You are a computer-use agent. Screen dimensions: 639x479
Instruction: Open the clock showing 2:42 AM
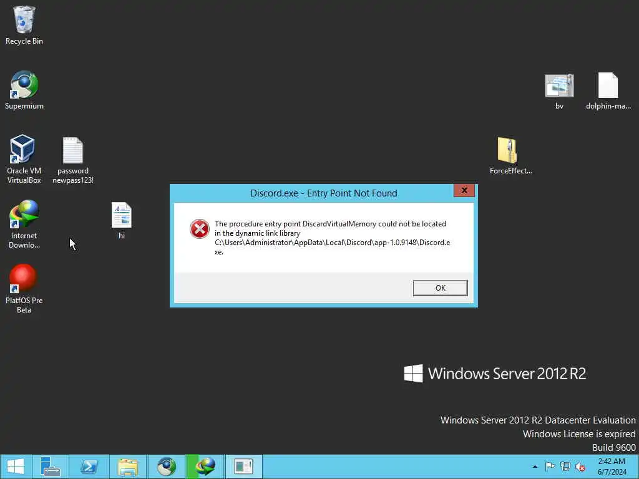point(612,467)
